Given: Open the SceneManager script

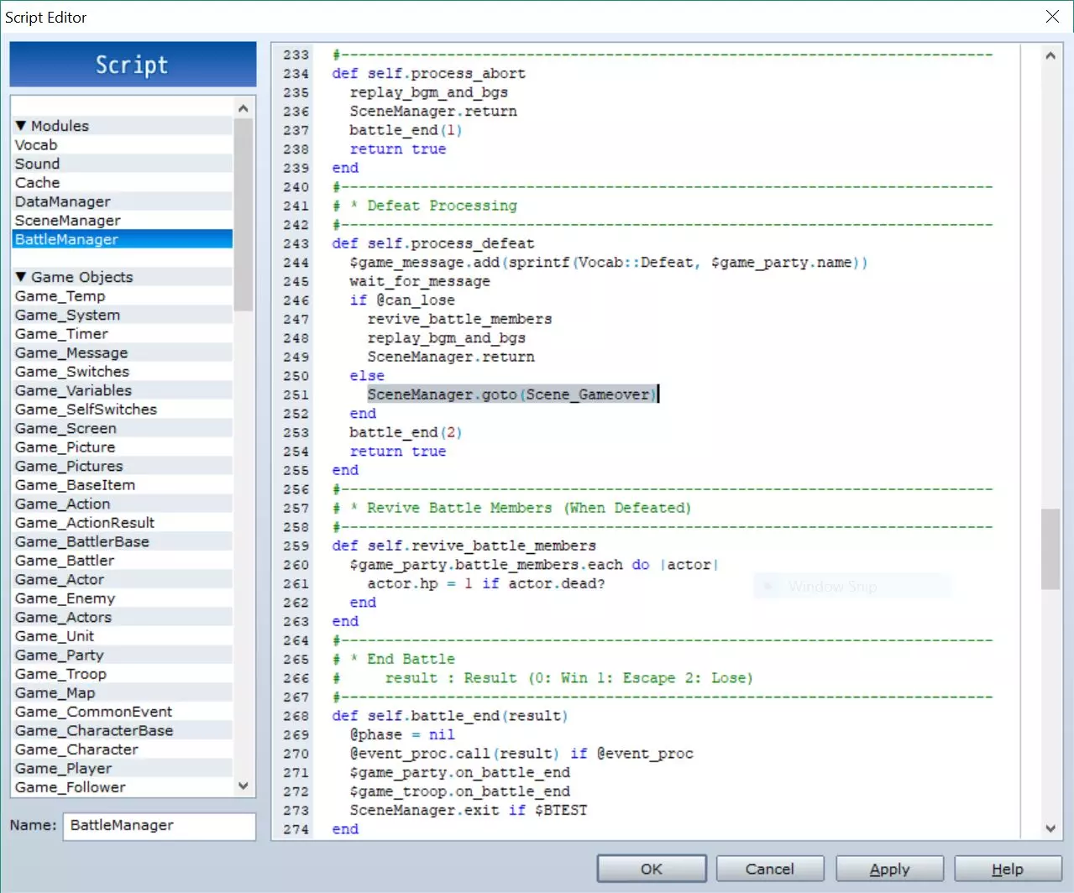Looking at the screenshot, I should click(x=68, y=221).
